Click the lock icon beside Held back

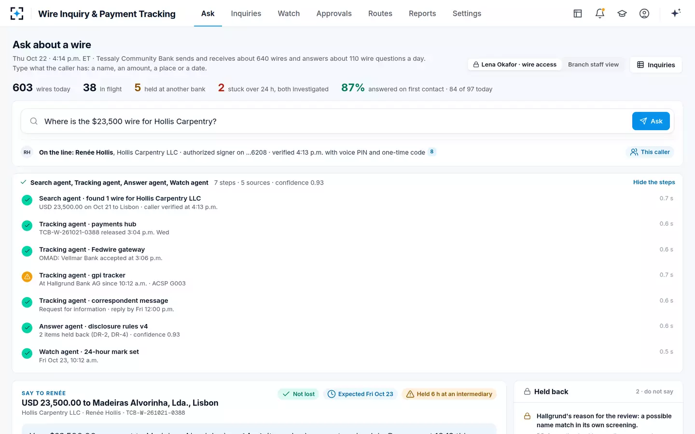[528, 392]
